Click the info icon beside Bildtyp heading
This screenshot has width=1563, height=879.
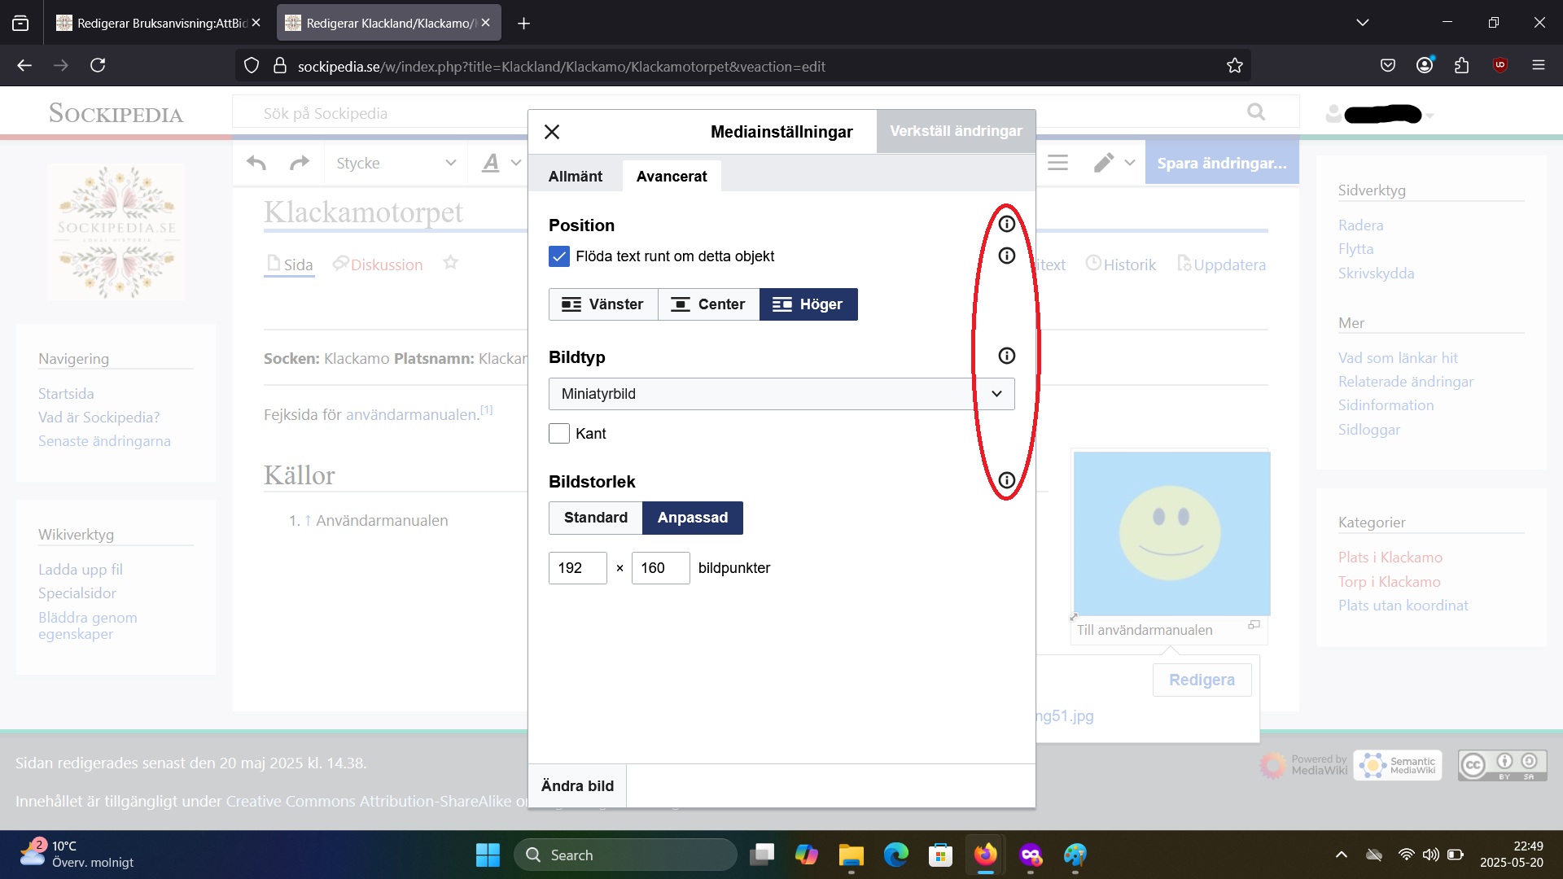coord(1006,356)
